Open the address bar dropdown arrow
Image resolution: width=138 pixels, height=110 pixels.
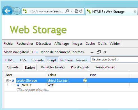(x=72, y=11)
